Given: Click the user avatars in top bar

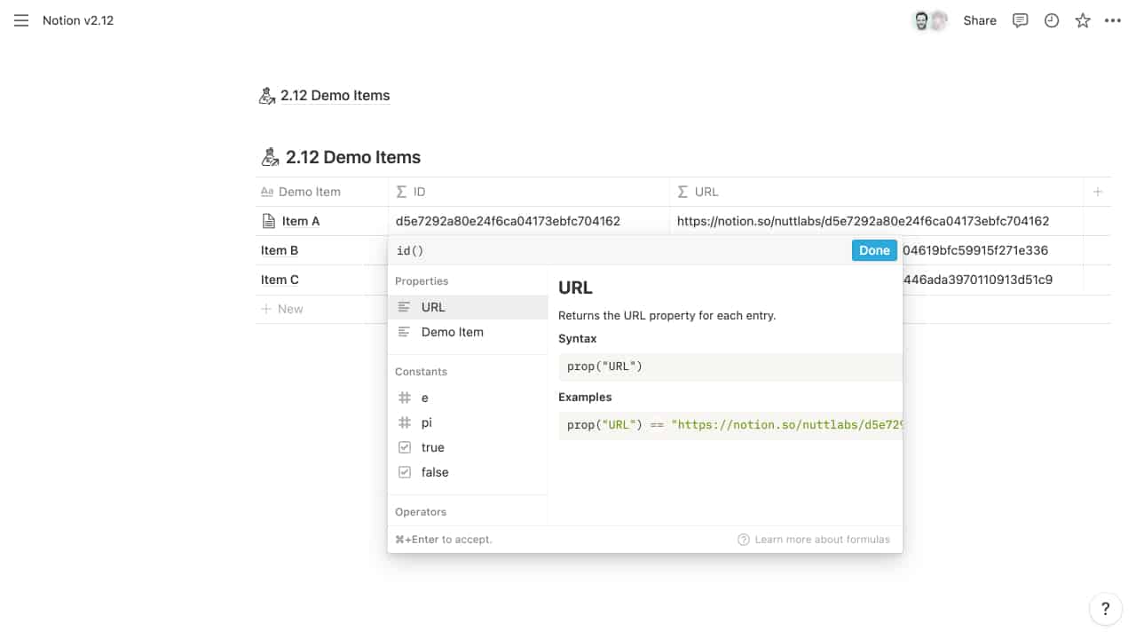Looking at the screenshot, I should tap(930, 20).
